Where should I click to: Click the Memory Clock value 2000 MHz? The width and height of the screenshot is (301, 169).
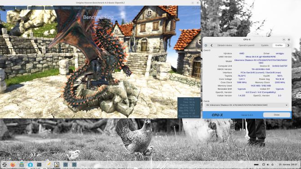[x=280, y=82]
